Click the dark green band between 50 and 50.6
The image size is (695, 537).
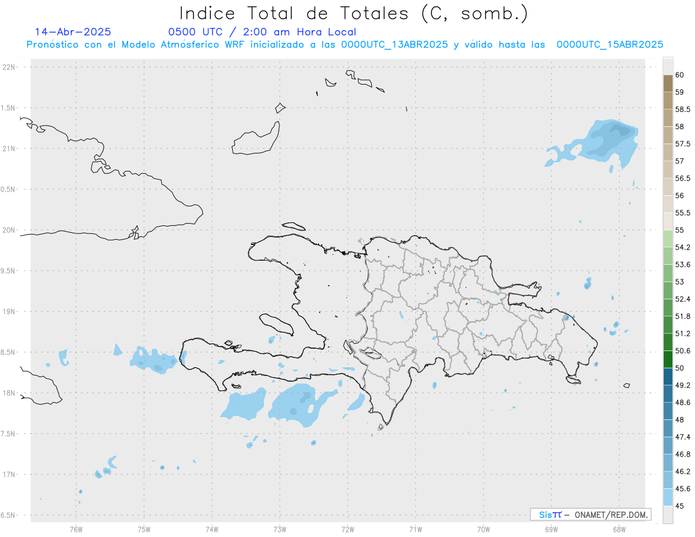668,359
